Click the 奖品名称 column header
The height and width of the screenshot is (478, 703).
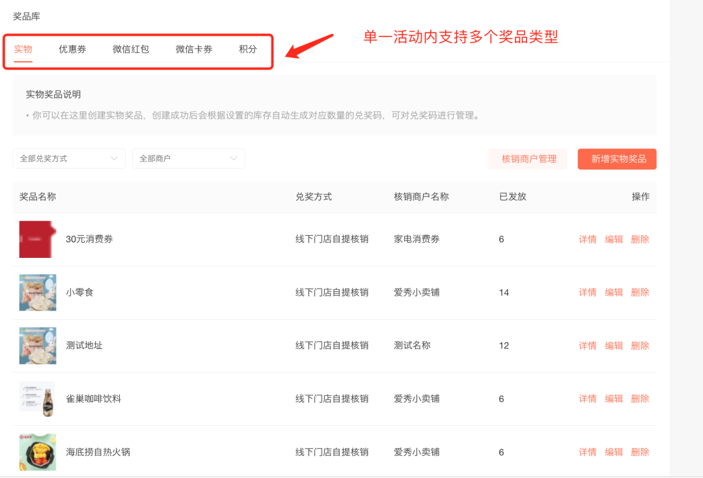tap(38, 197)
